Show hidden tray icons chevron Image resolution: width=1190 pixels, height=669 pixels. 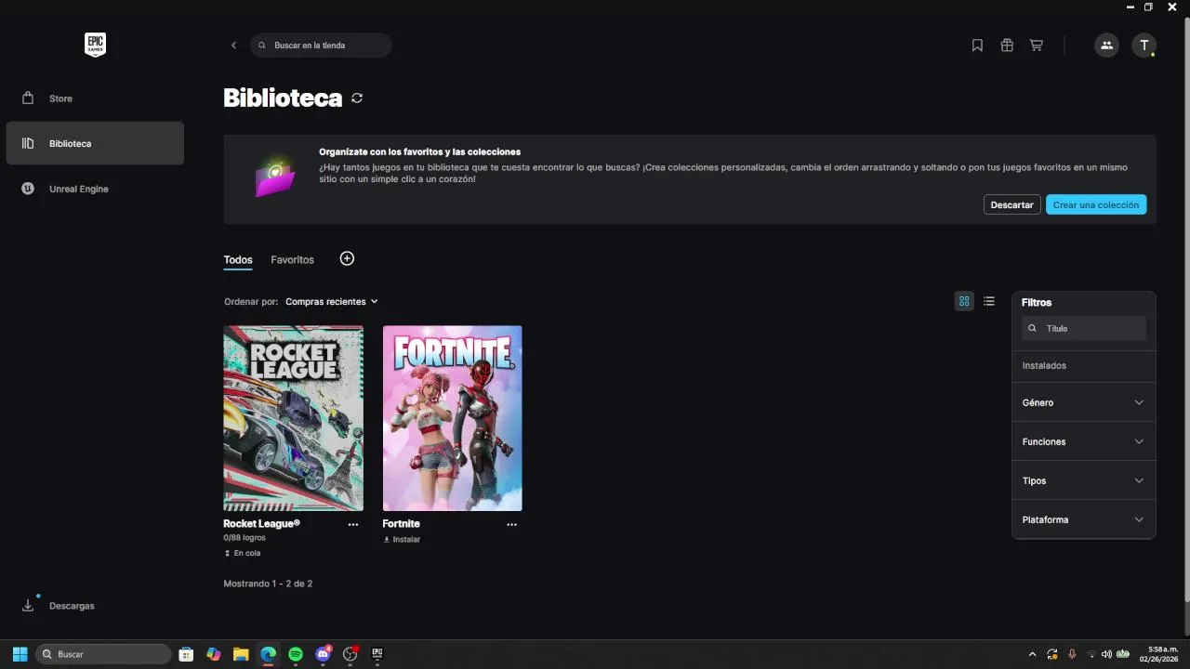(x=1032, y=654)
